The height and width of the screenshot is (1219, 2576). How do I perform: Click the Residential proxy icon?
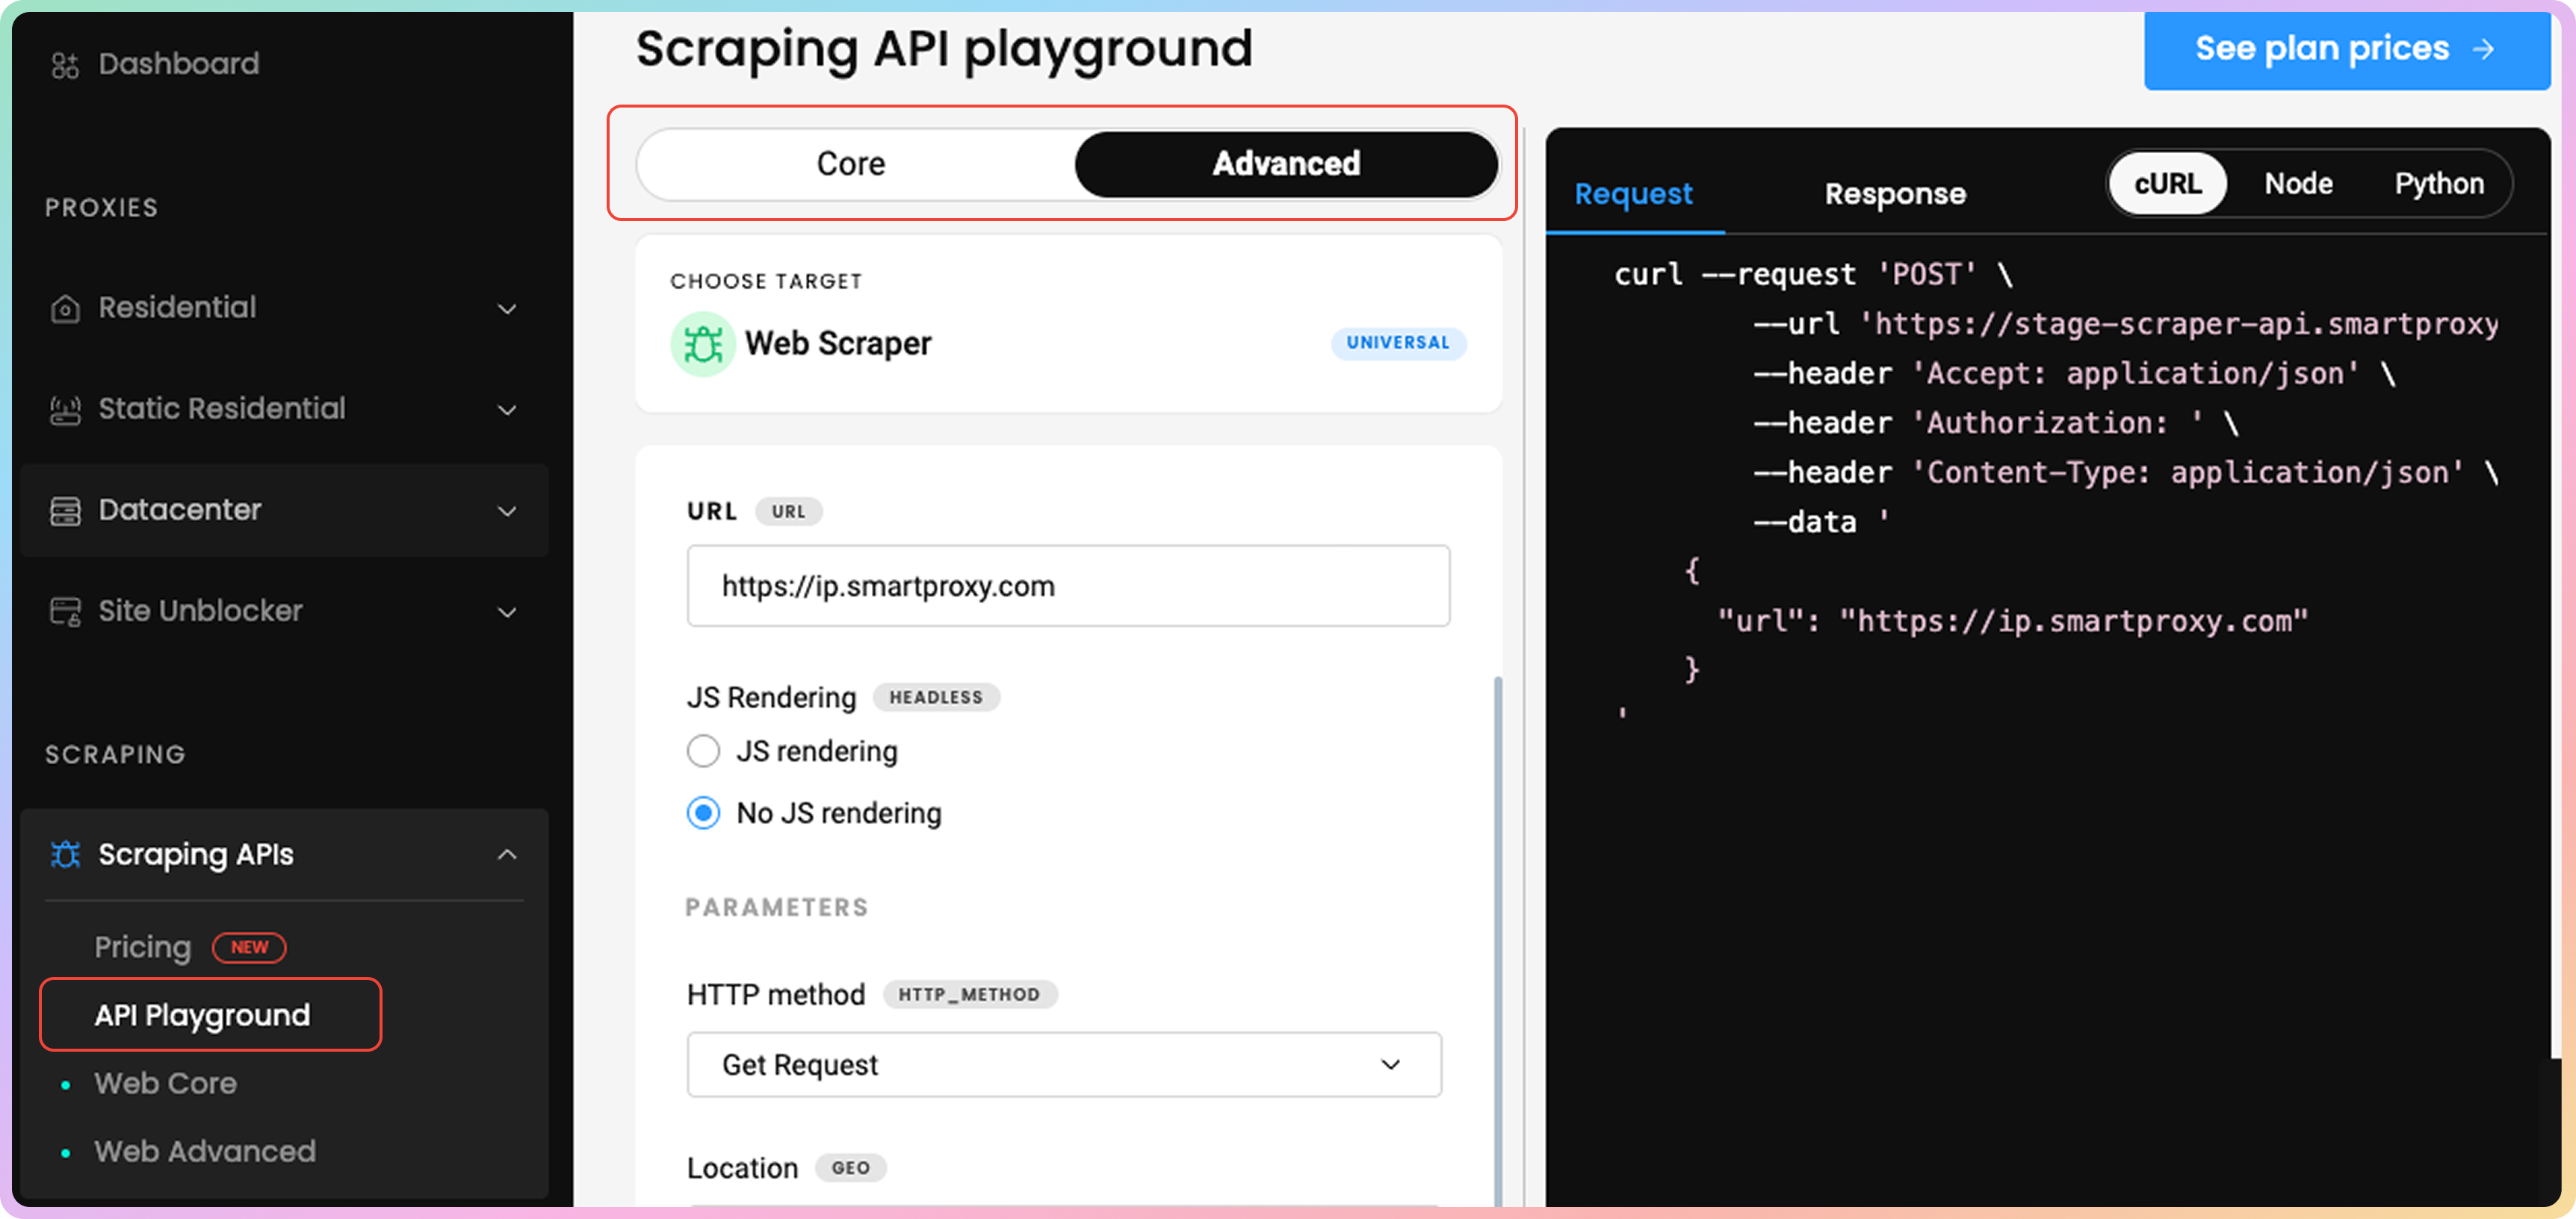click(65, 309)
